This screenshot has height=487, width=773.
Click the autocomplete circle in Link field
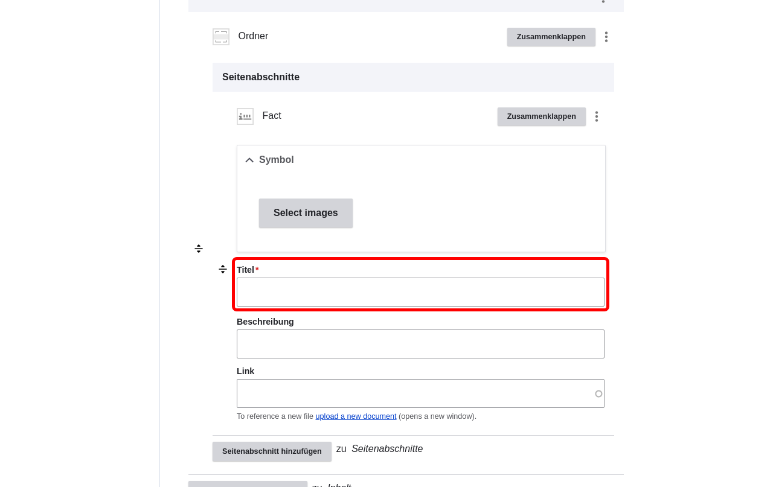click(598, 393)
